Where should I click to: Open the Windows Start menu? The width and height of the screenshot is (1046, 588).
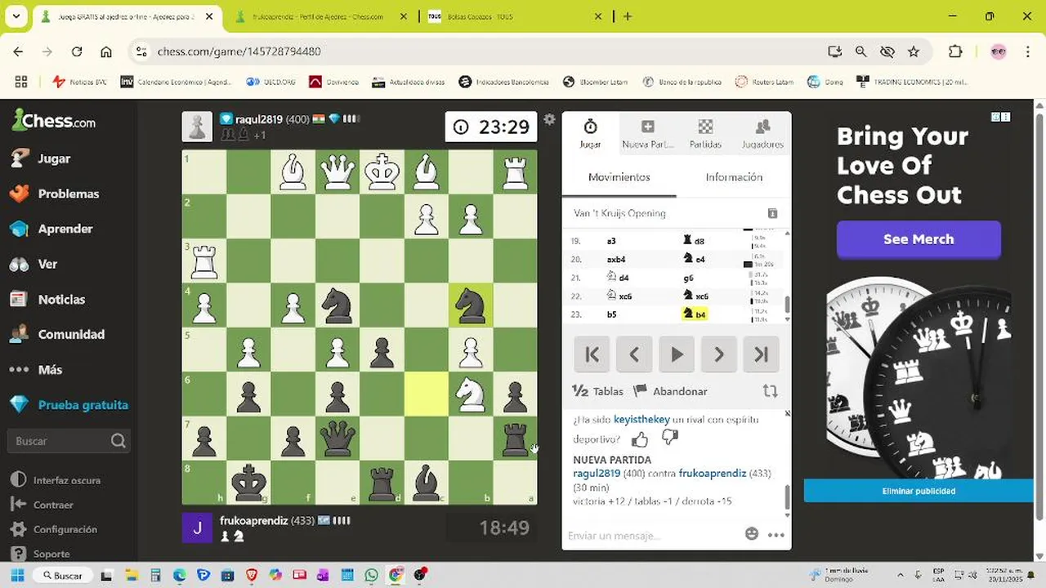pyautogui.click(x=17, y=576)
